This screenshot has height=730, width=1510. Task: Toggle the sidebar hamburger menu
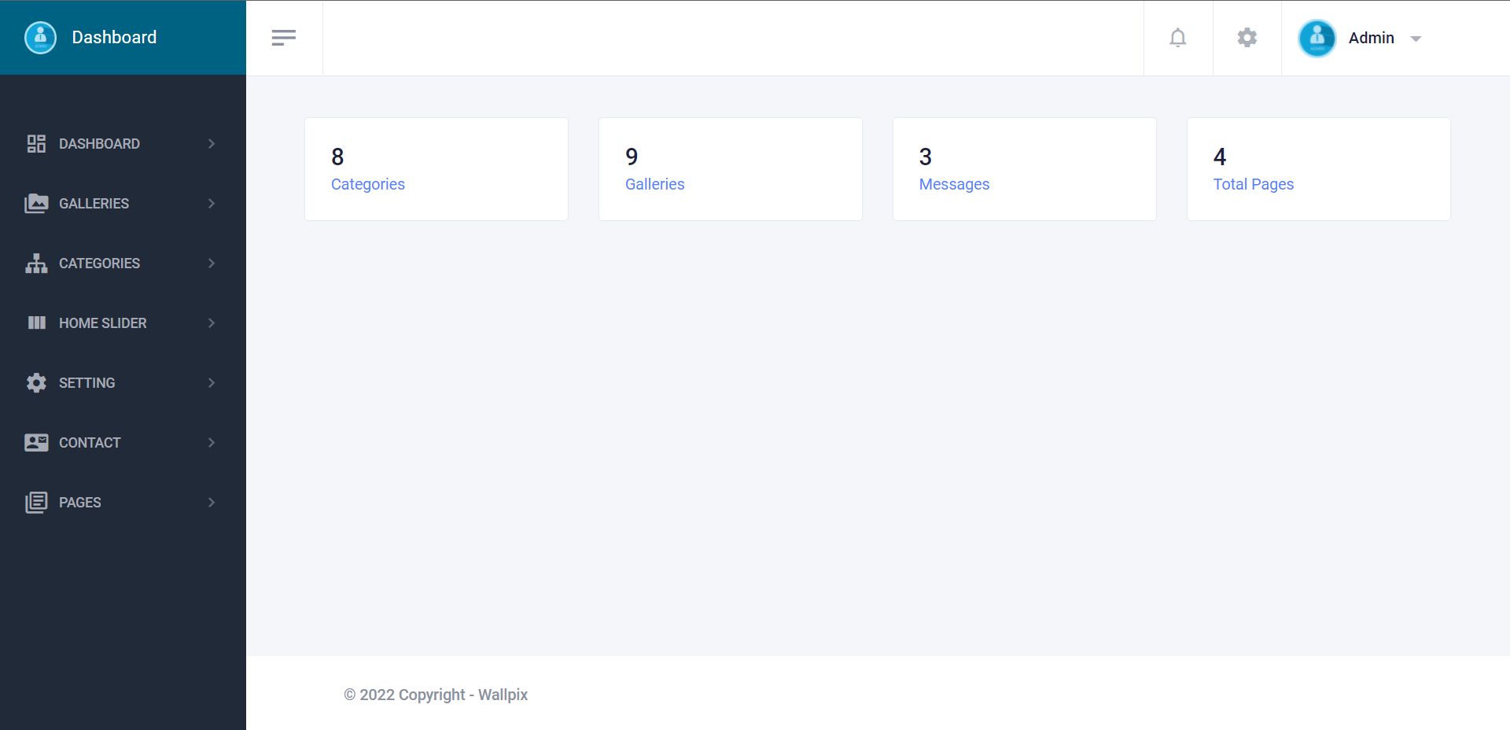coord(284,38)
